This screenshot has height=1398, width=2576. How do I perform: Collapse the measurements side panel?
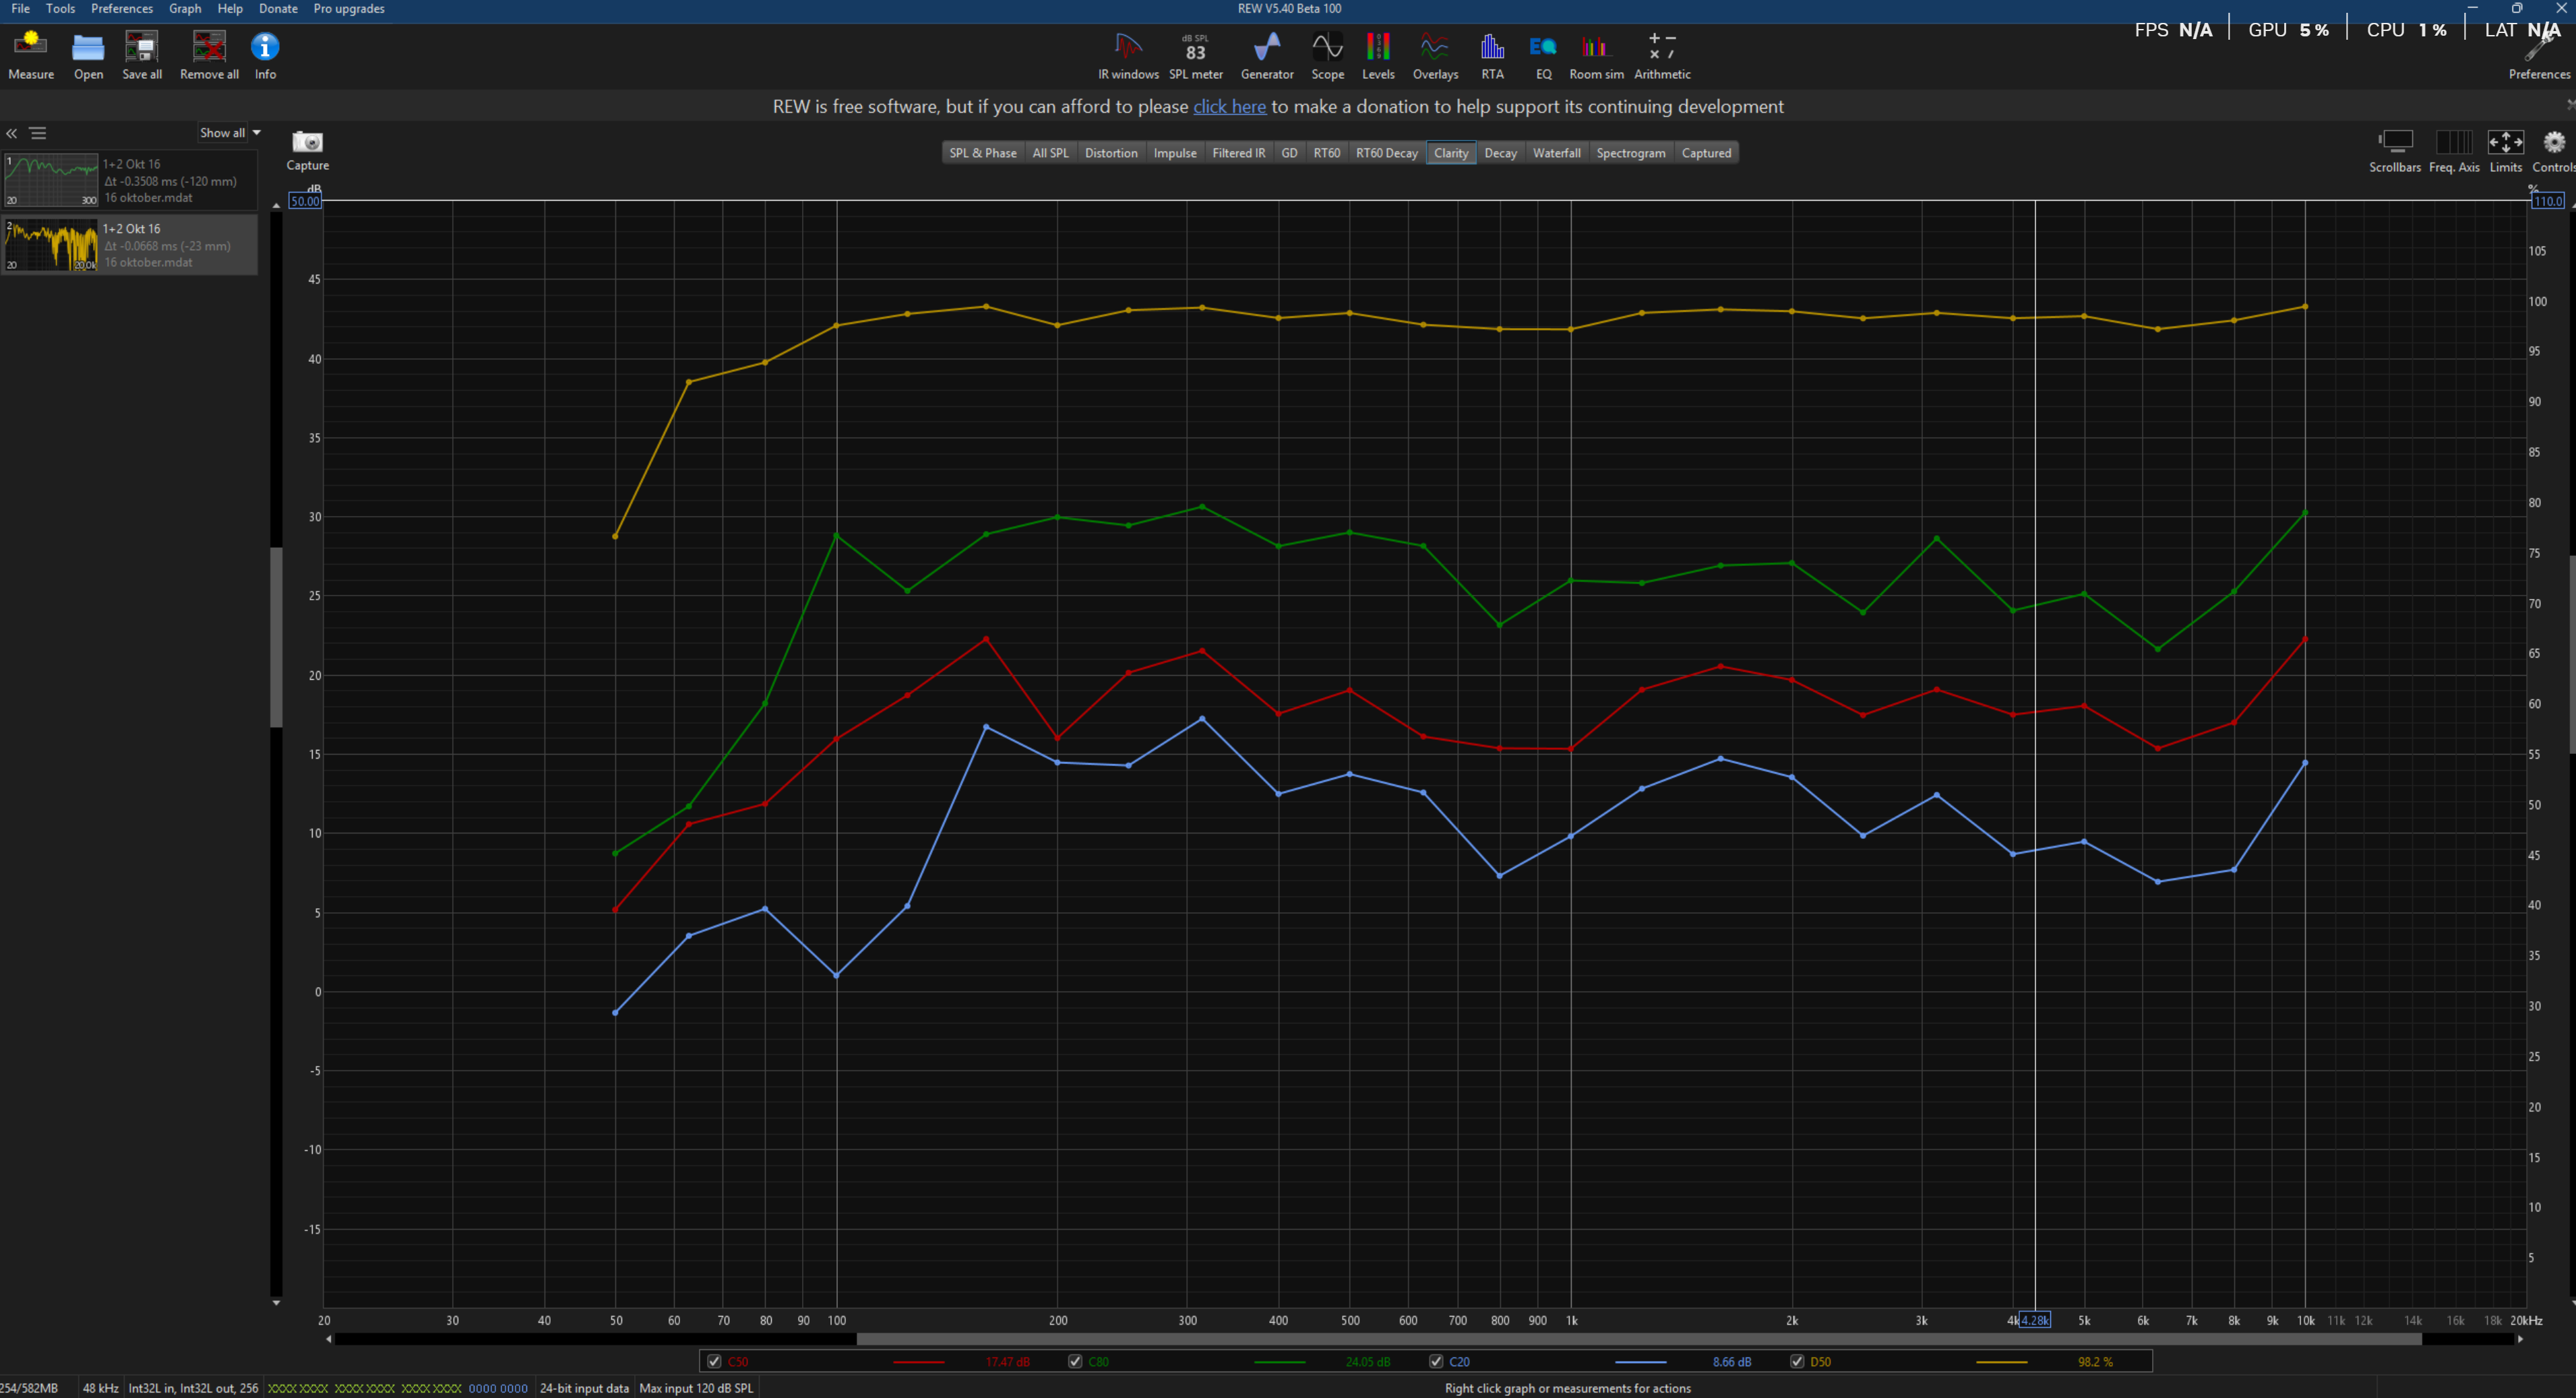point(12,133)
